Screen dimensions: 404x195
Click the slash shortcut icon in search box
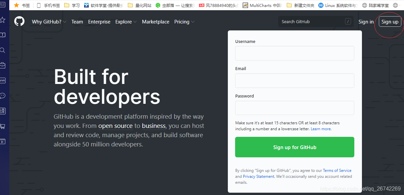tap(348, 21)
